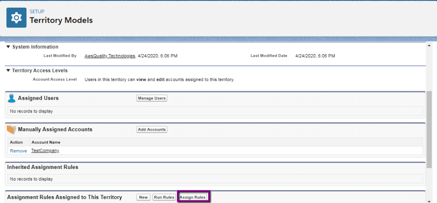Click the Account Name column header
This screenshot has width=437, height=203.
tap(46, 142)
